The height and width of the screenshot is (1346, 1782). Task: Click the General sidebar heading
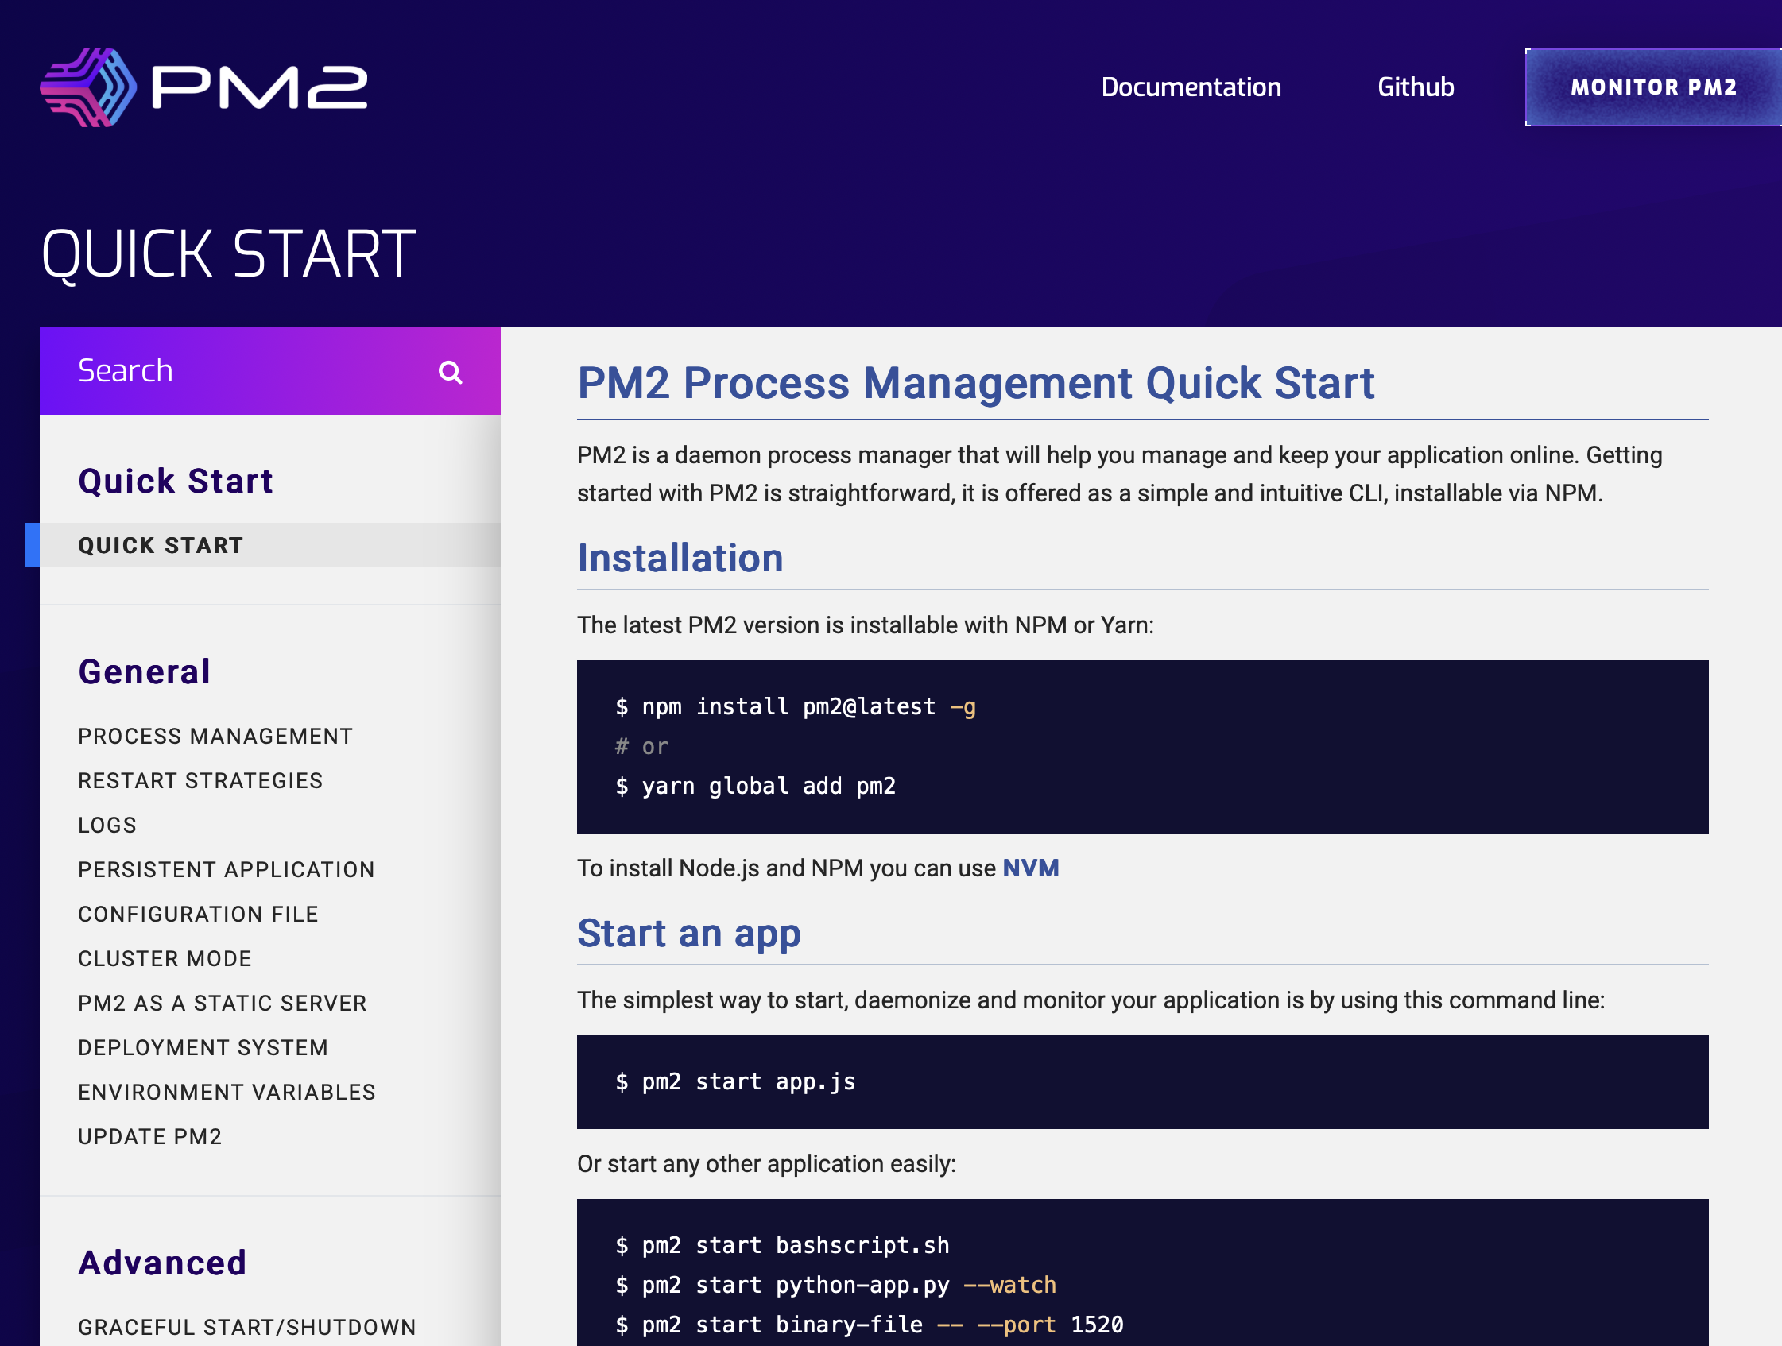coord(145,671)
